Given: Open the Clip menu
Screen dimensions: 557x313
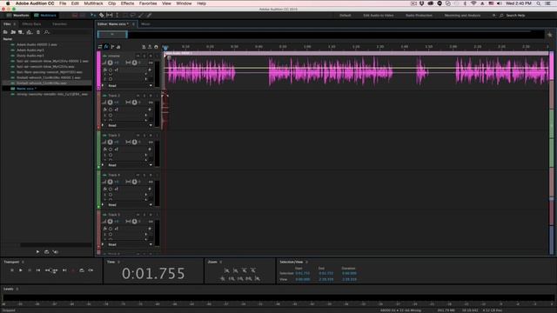Looking at the screenshot, I should click(112, 3).
